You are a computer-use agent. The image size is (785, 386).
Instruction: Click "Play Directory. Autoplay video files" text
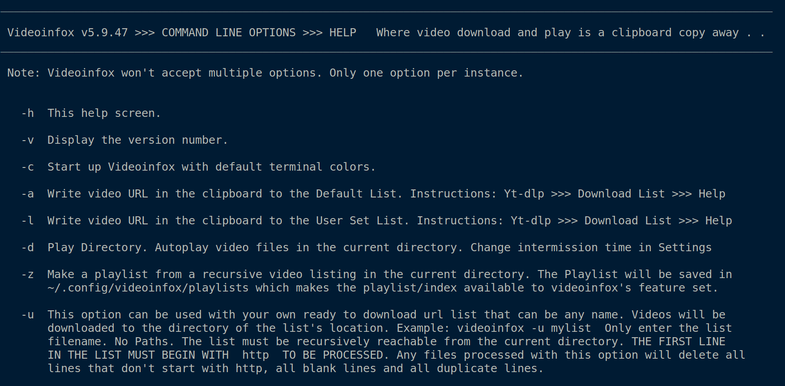click(168, 248)
